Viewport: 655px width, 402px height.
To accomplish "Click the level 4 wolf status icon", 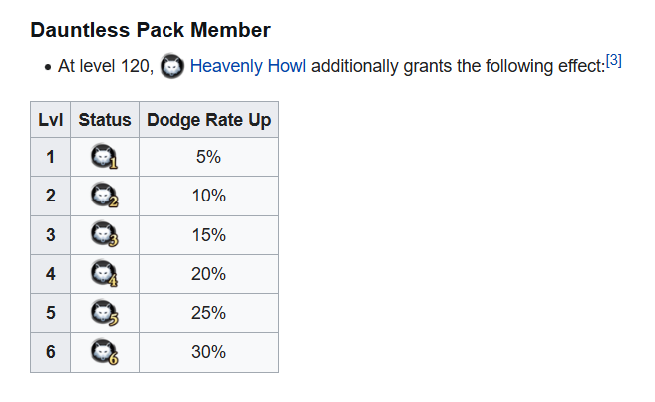I will click(x=105, y=274).
